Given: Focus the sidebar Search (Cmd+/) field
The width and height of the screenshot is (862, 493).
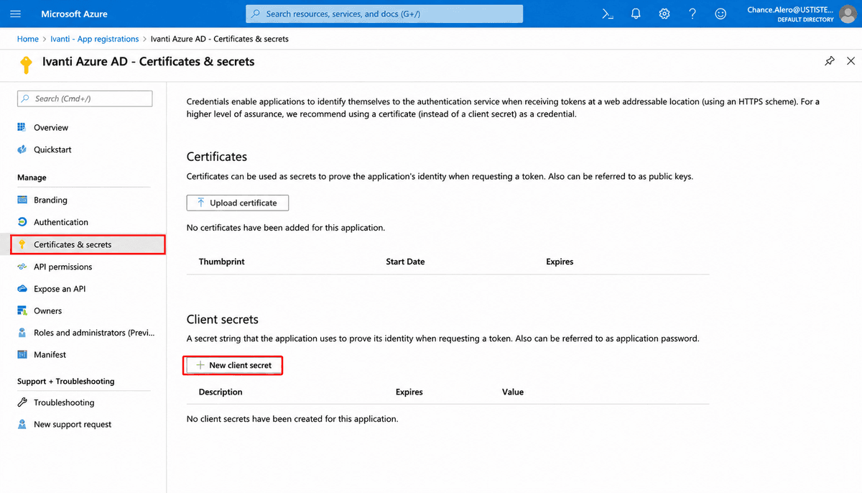Looking at the screenshot, I should tap(85, 98).
